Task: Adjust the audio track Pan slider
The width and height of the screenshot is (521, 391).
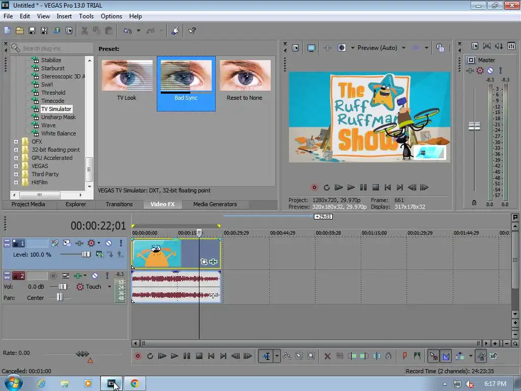Action: (60, 297)
